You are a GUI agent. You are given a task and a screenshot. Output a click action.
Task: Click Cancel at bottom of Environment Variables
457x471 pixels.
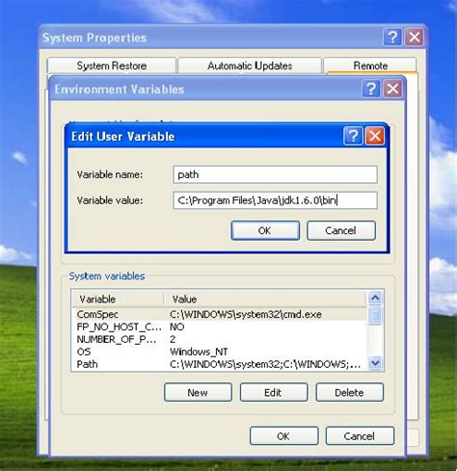360,436
